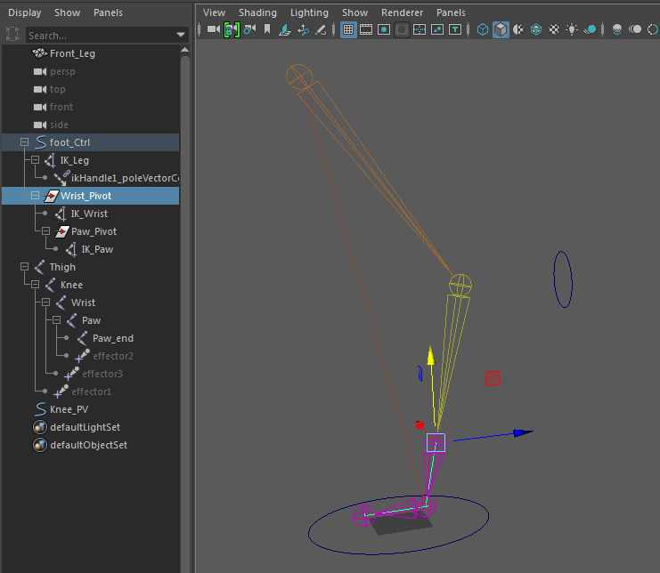Image resolution: width=660 pixels, height=573 pixels.
Task: Collapse the Paw_Pivot node
Action: 46,230
